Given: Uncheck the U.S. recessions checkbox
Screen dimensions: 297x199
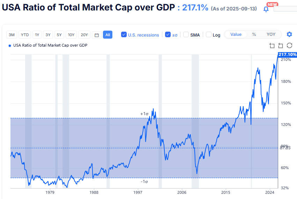Looking at the screenshot, I should click(124, 34).
